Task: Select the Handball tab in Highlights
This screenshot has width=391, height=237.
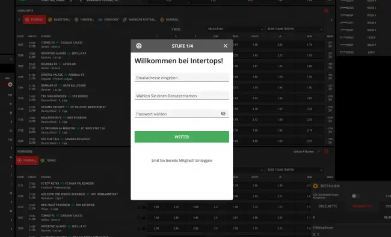Action: click(x=84, y=20)
